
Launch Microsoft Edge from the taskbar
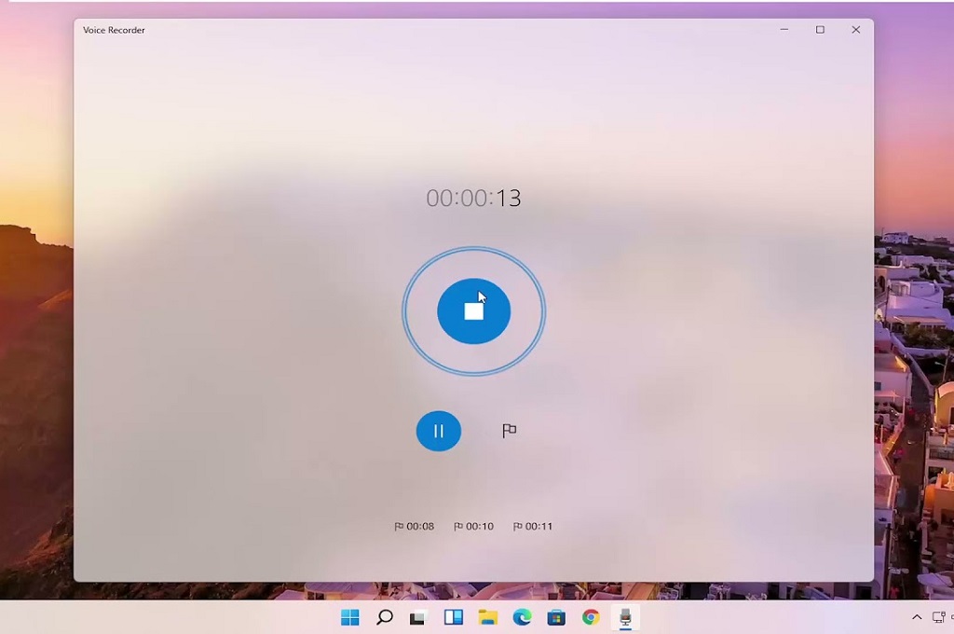click(x=522, y=617)
